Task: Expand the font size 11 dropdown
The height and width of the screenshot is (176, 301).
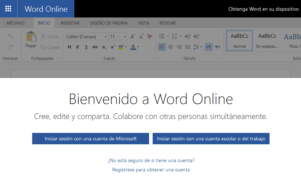Action: tap(125, 37)
